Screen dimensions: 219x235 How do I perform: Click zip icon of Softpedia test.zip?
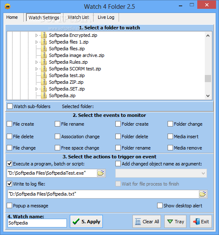point(44,75)
